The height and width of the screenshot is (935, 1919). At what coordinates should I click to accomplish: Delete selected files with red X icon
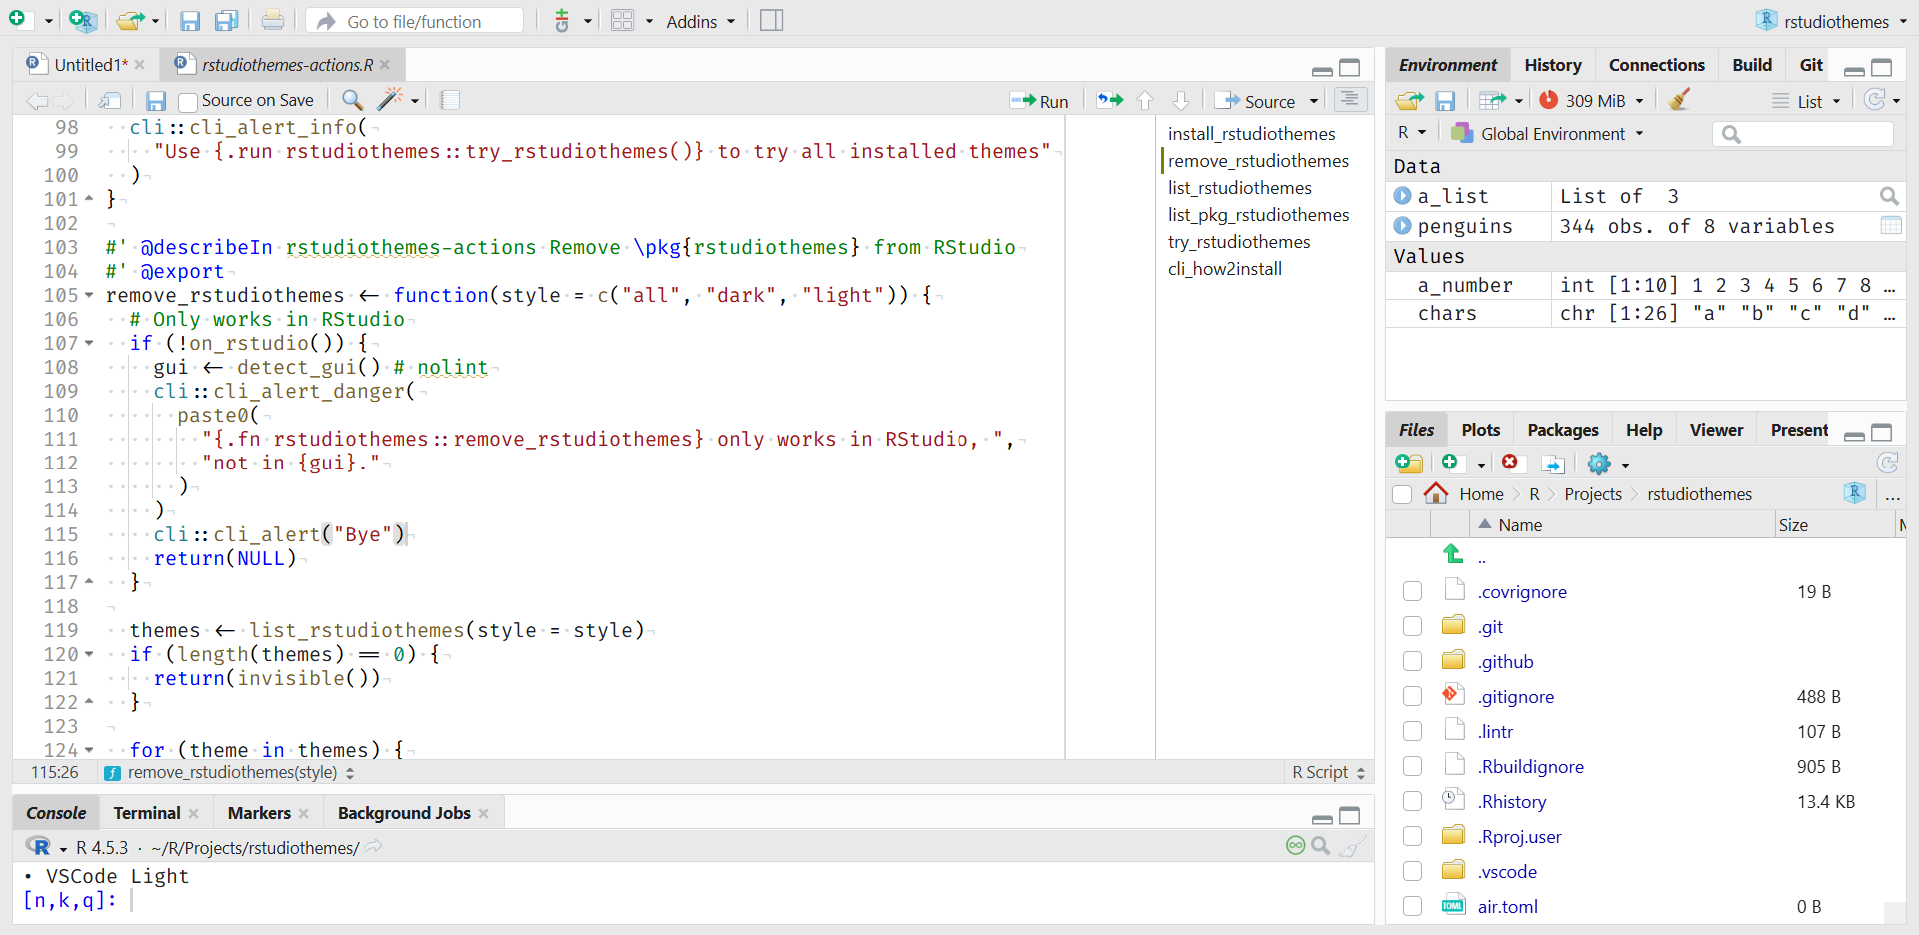pos(1510,462)
